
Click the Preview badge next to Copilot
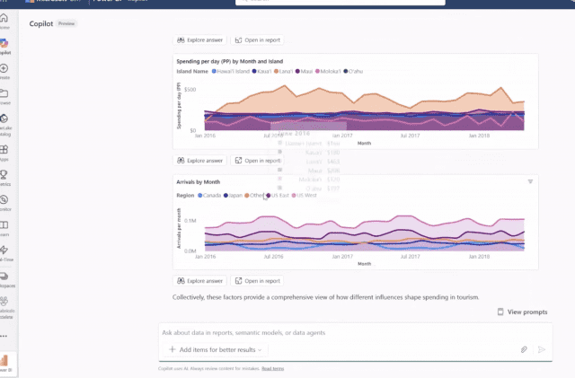(66, 23)
